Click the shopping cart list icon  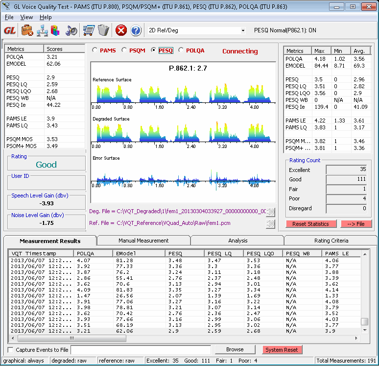click(89, 30)
